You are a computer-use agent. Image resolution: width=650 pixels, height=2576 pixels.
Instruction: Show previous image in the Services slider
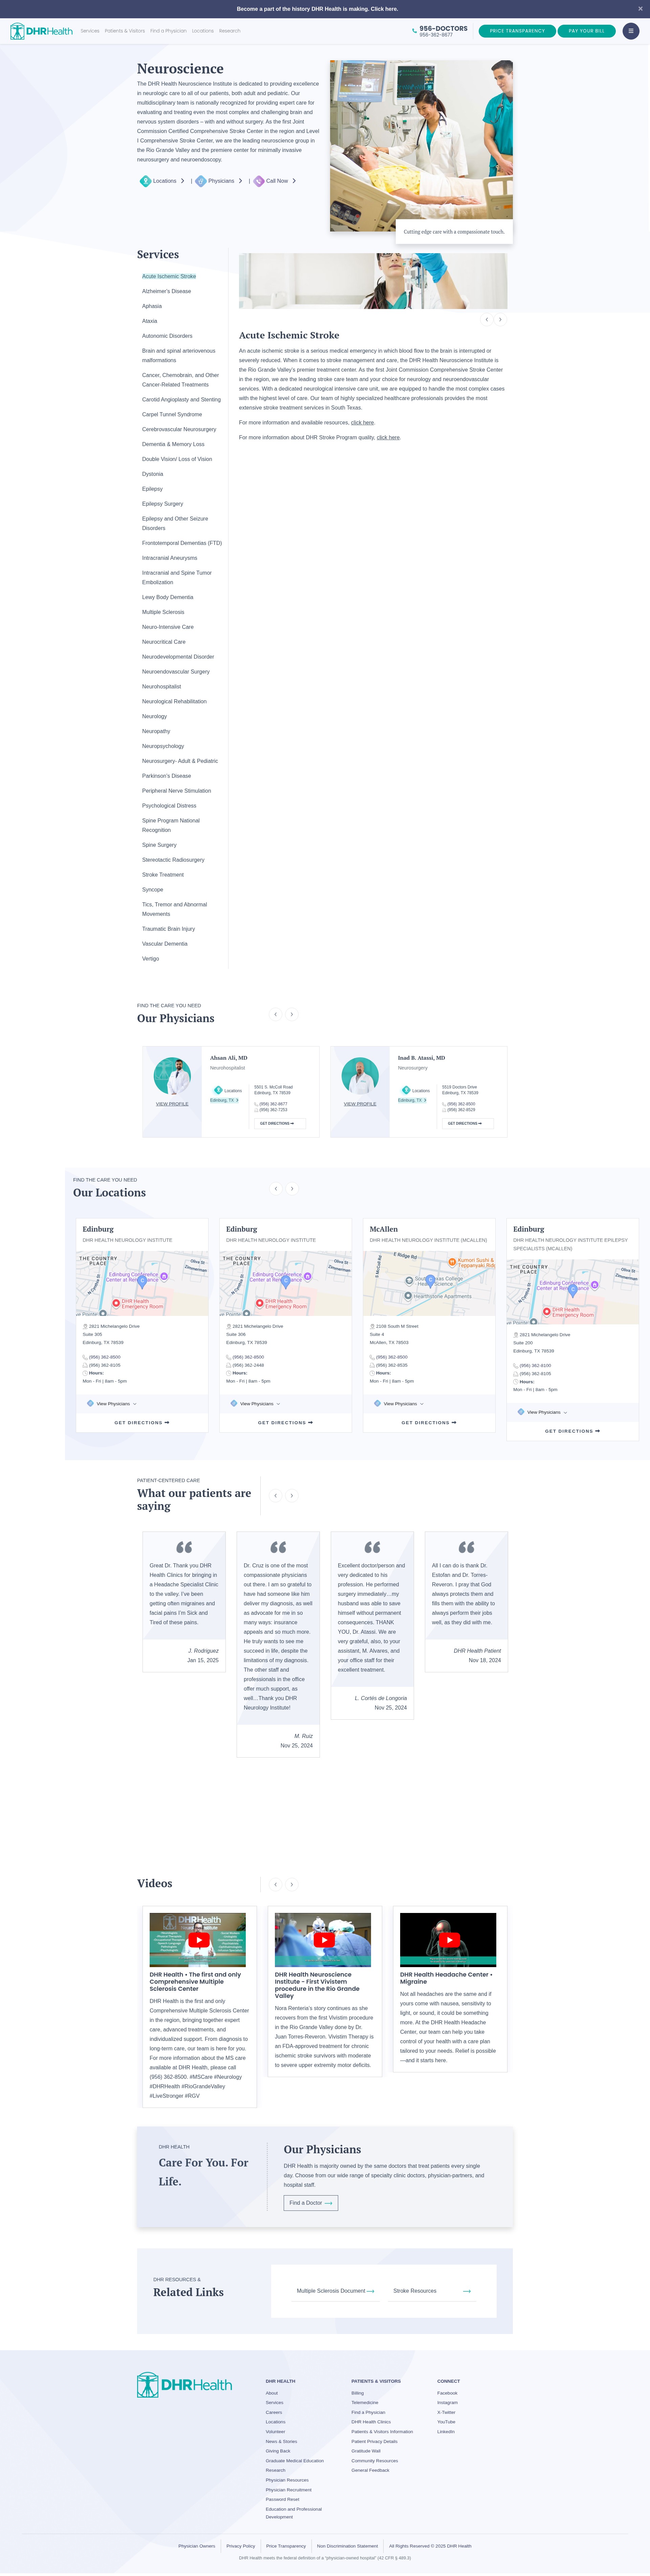click(487, 320)
